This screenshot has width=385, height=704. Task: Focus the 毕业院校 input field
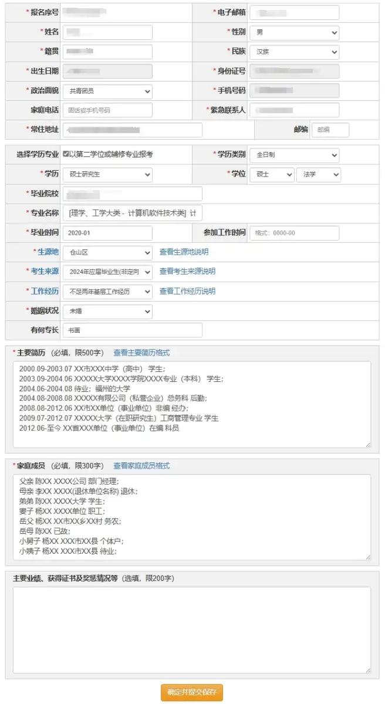tap(132, 194)
